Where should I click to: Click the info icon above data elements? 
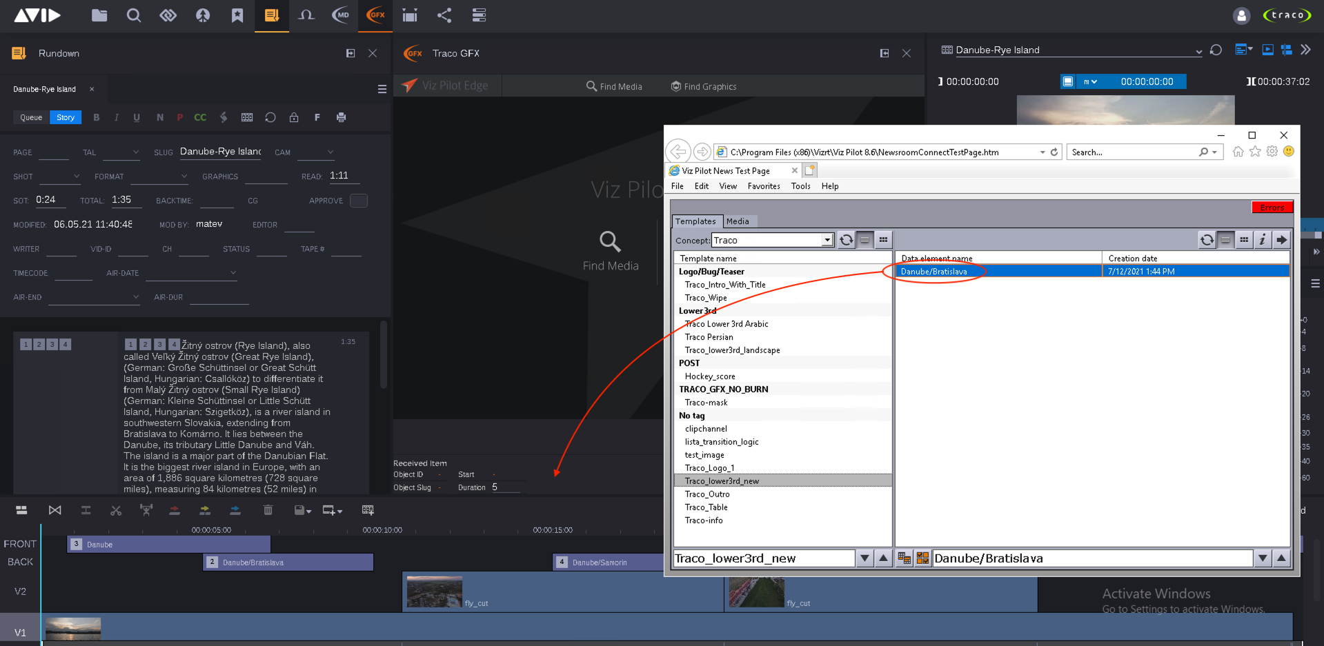tap(1262, 240)
